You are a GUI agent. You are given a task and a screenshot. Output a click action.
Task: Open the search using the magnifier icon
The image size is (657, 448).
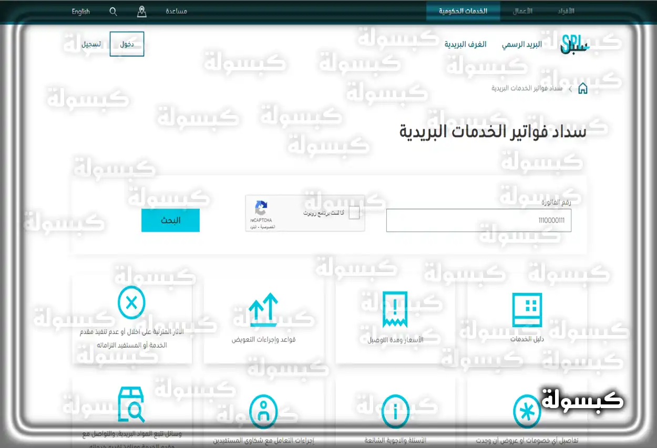point(112,11)
